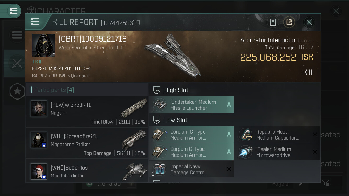Open the star hexagon sidebar icon

pos(17,91)
